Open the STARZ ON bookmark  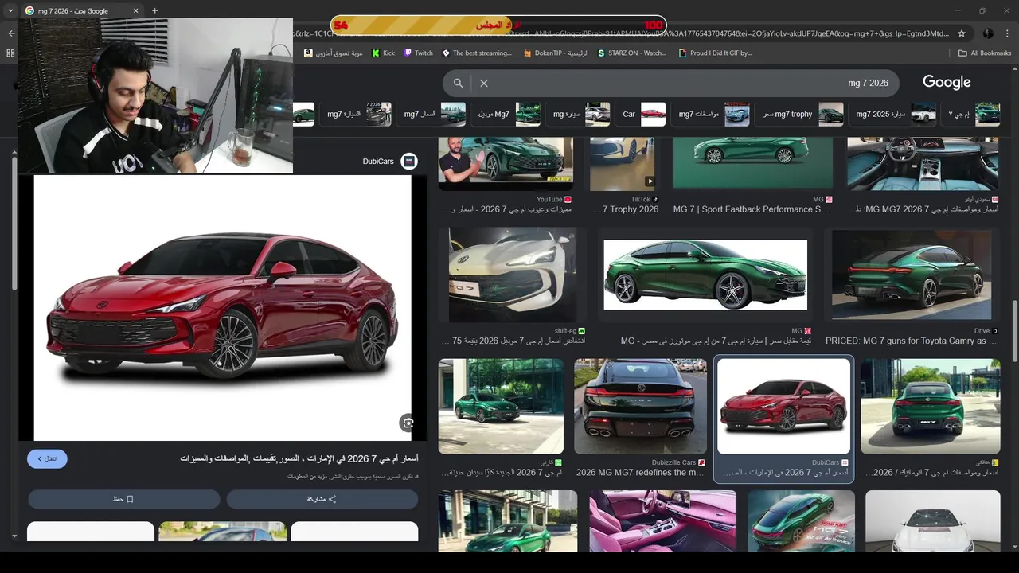click(631, 53)
